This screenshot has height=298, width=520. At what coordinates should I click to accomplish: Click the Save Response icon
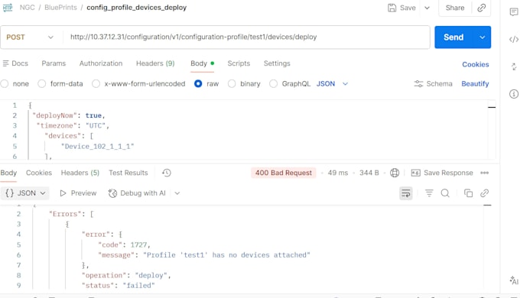tap(415, 173)
